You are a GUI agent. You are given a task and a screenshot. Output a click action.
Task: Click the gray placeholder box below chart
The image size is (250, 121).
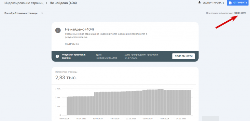tap(211, 118)
